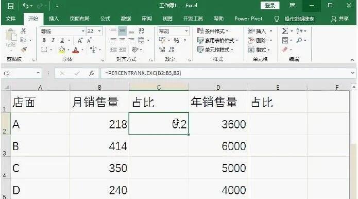The image size is (358, 199).
Task: Toggle Italic formatting
Action: 53,40
